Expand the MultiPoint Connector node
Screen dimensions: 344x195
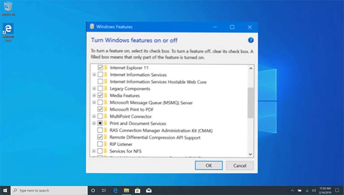click(94, 116)
